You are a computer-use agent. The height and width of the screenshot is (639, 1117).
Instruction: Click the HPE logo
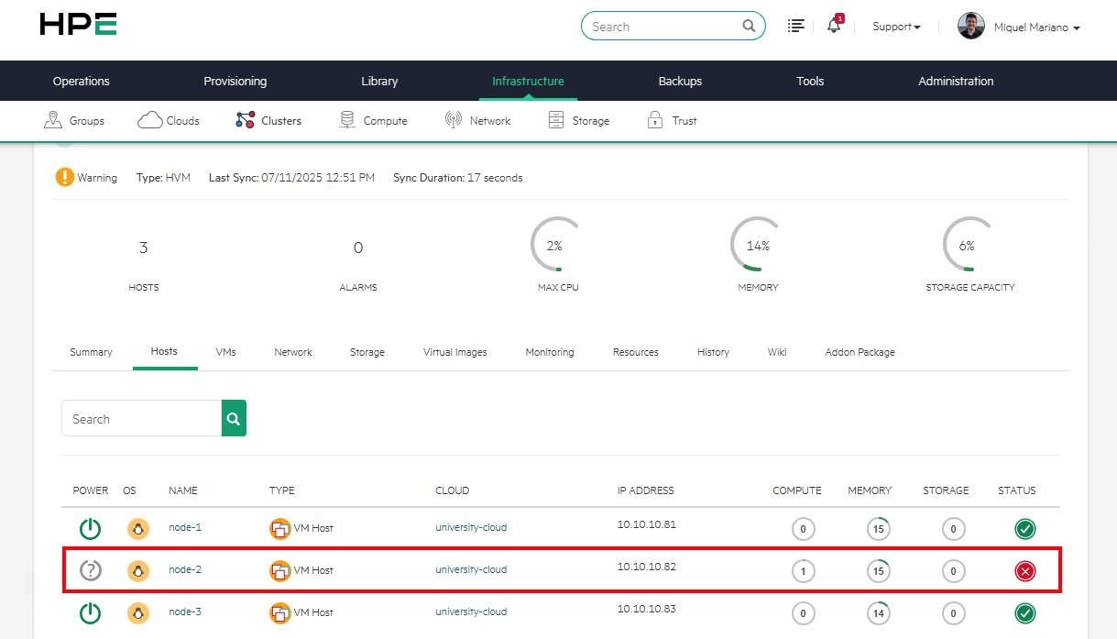click(x=78, y=25)
